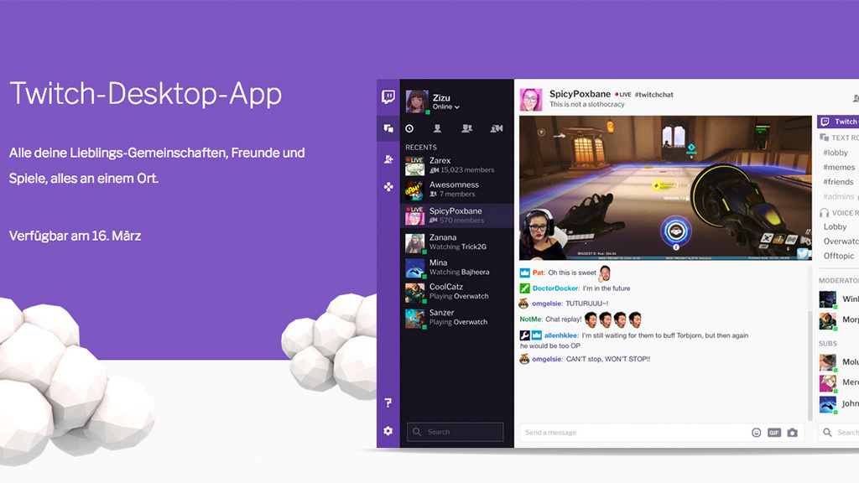
Task: Switch to the Twitch tab in the right panel
Action: pos(841,122)
